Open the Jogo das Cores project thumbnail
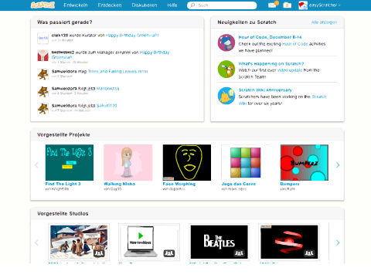The image size is (371, 278). 246,162
